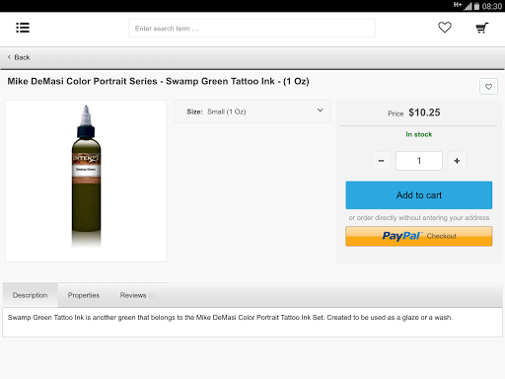
Task: Open the hamburger list menu icon
Action: coord(23,28)
